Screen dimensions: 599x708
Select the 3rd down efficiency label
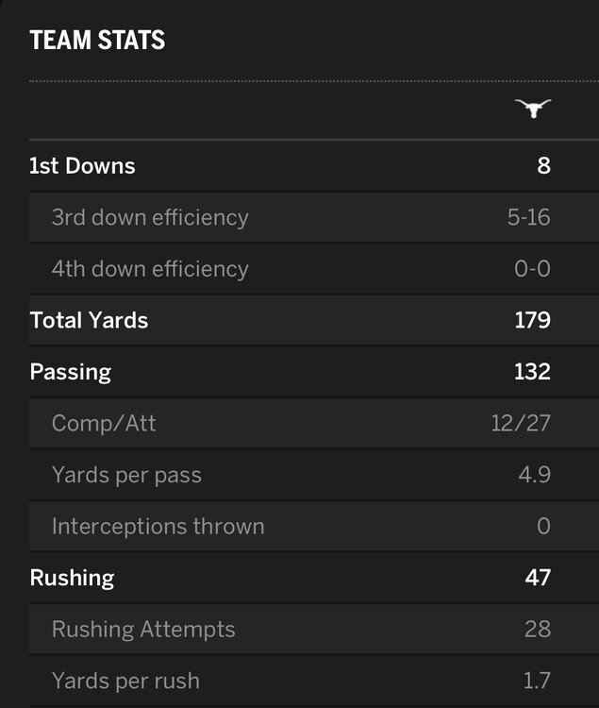point(150,217)
